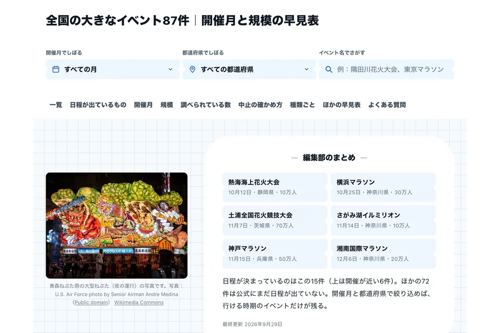Select the 開催月 nav item

tap(143, 105)
